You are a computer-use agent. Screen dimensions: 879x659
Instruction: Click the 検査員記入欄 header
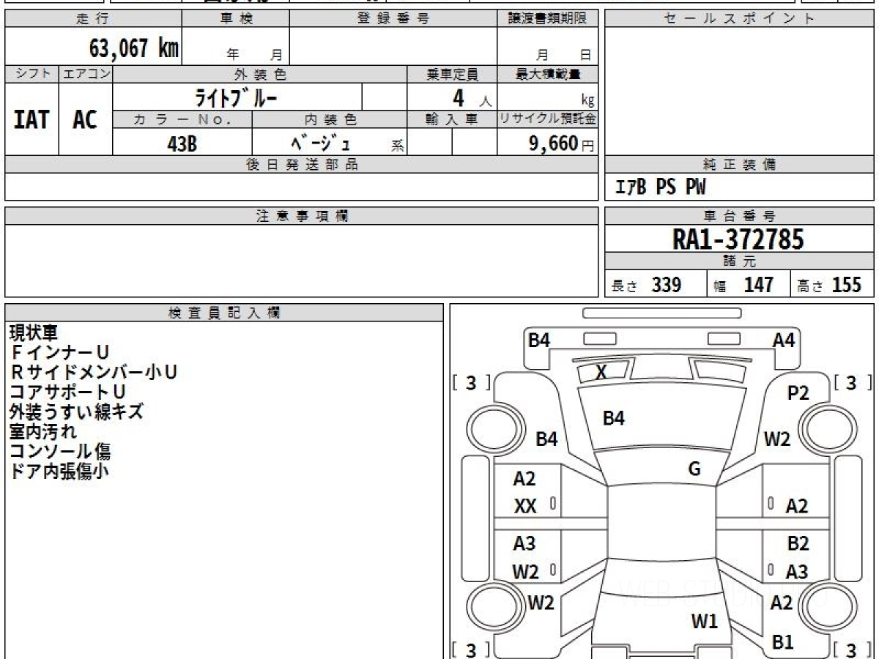click(x=224, y=313)
